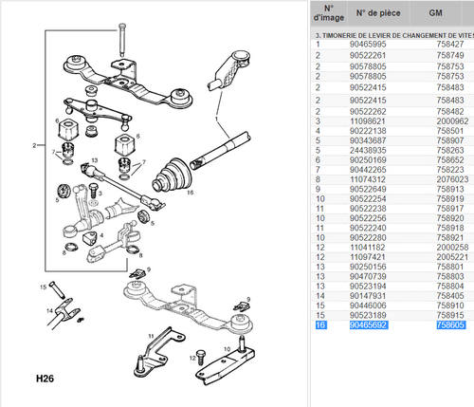Click GM number 758501
The image size is (474, 407).
click(x=450, y=131)
